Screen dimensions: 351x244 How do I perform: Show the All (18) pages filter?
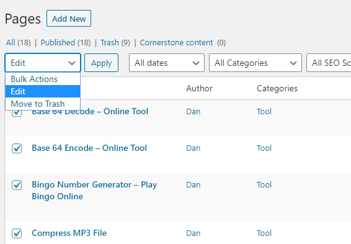pyautogui.click(x=19, y=43)
